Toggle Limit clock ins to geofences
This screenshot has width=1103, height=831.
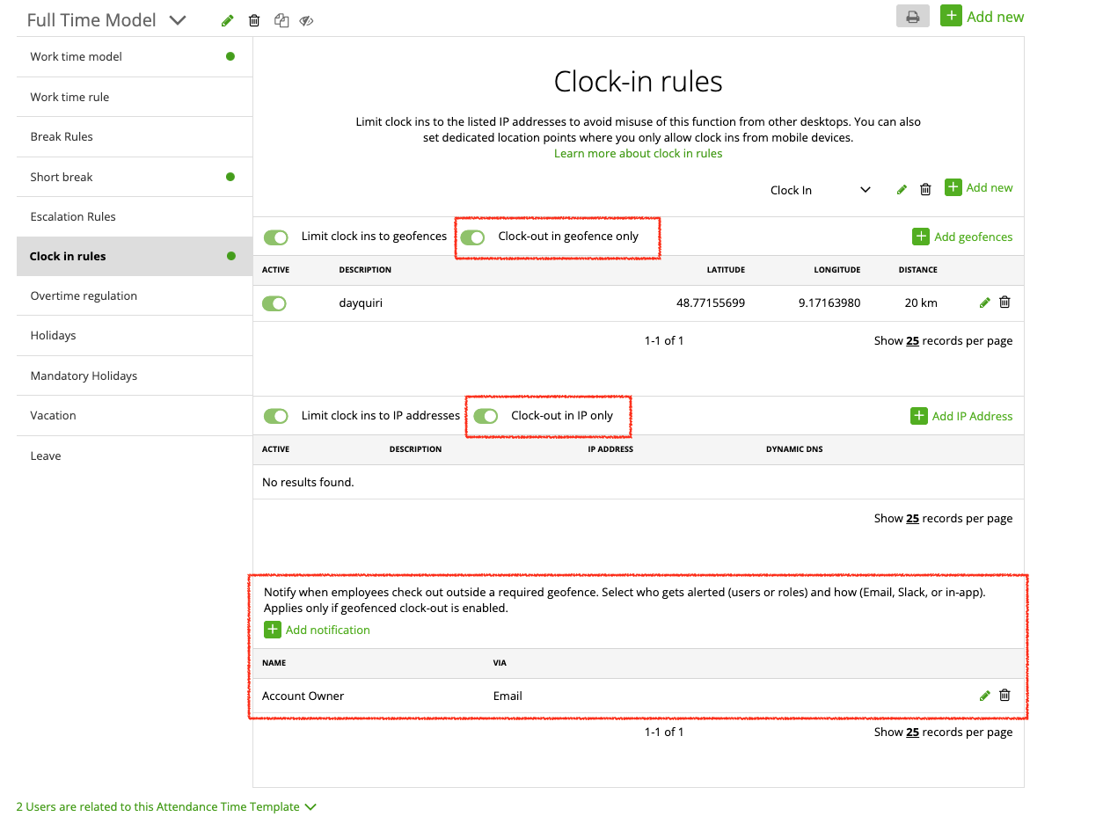(276, 237)
